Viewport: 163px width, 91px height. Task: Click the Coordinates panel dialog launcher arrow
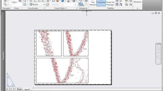coord(44,8)
